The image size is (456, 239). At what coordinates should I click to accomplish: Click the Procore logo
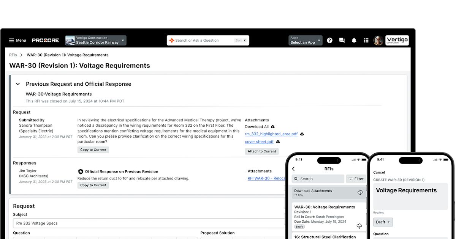[x=45, y=40]
